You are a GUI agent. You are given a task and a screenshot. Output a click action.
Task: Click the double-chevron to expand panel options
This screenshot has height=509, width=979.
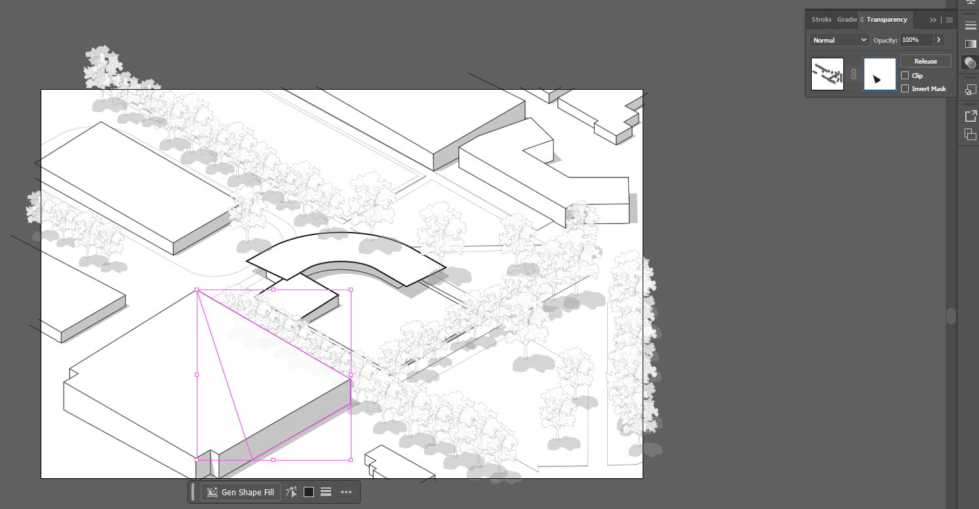pos(933,20)
